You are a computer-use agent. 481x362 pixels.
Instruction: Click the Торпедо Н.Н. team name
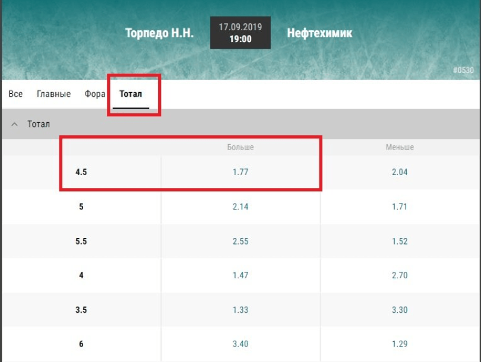(x=160, y=33)
